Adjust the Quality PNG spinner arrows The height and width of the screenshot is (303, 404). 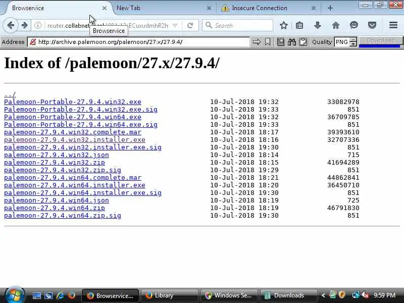[x=353, y=42]
